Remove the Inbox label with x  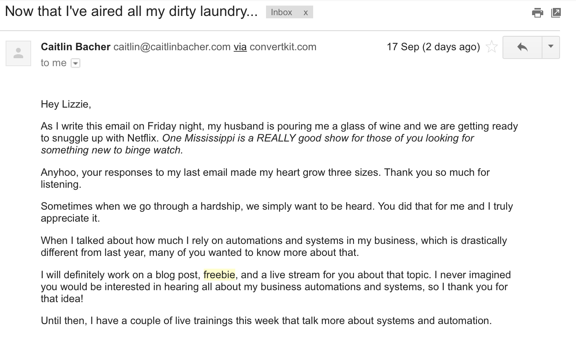coord(306,12)
